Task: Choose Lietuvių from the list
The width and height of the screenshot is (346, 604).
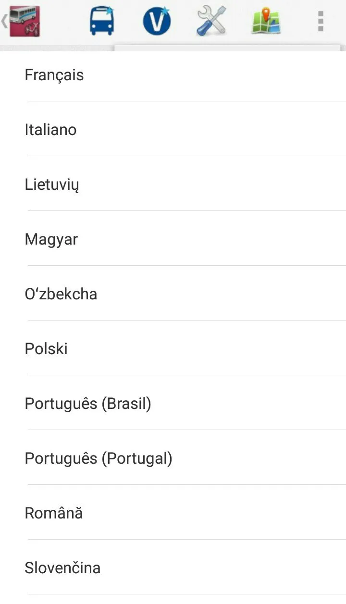Action: coord(173,184)
